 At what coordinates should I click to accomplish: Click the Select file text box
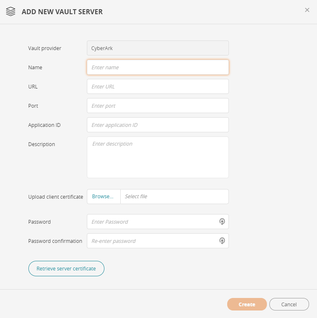(x=174, y=197)
